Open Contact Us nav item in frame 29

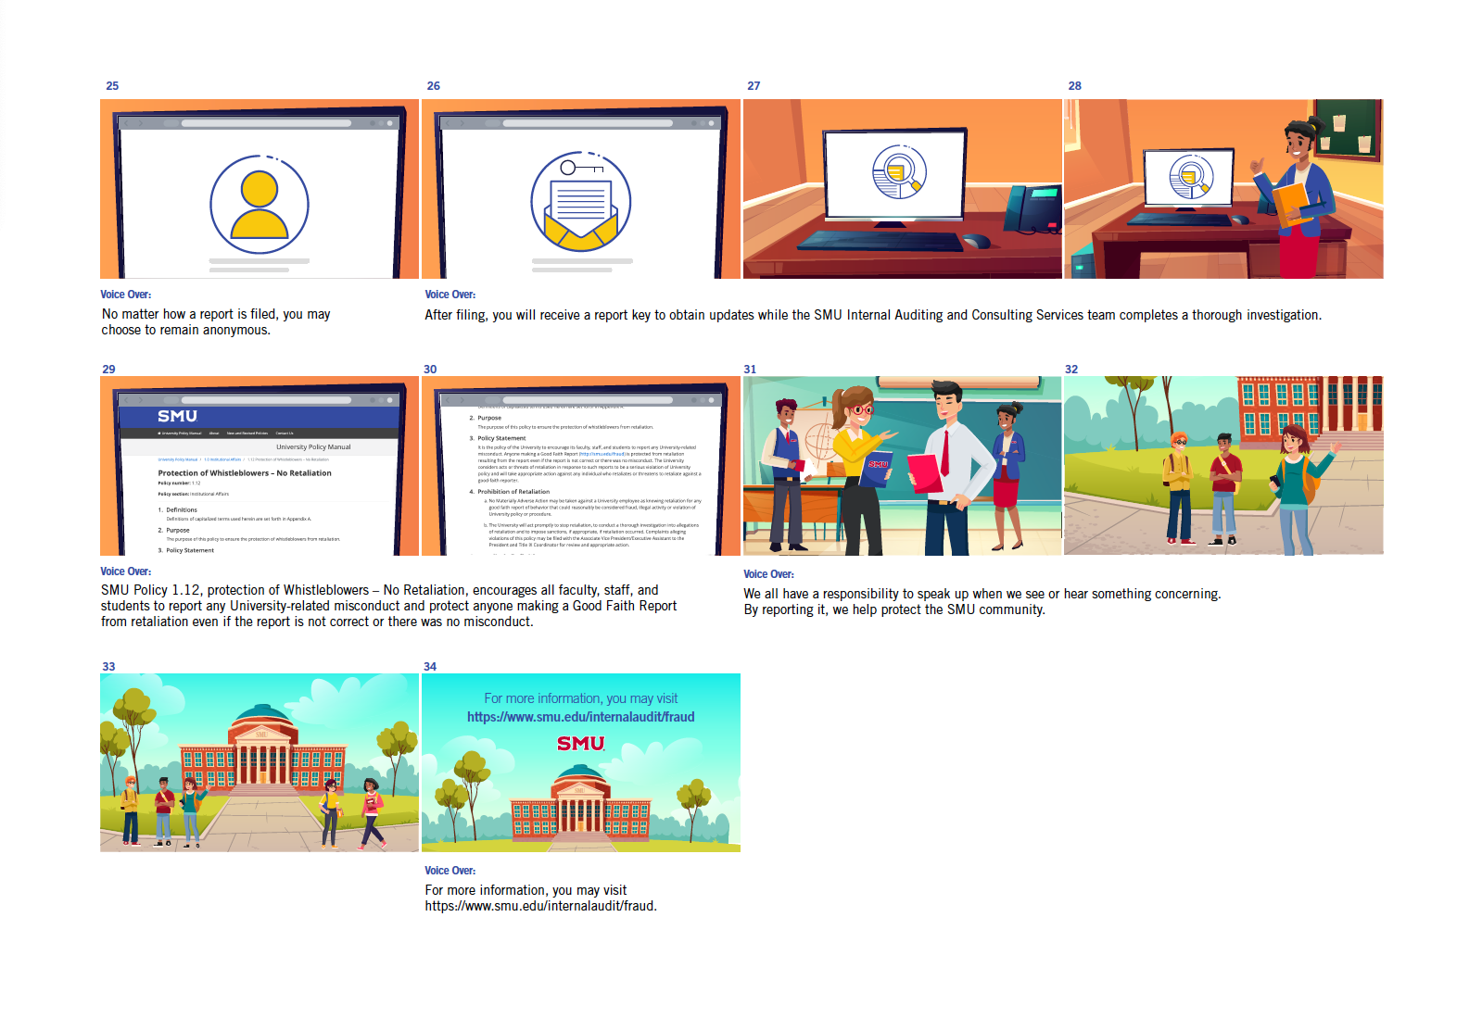285,433
